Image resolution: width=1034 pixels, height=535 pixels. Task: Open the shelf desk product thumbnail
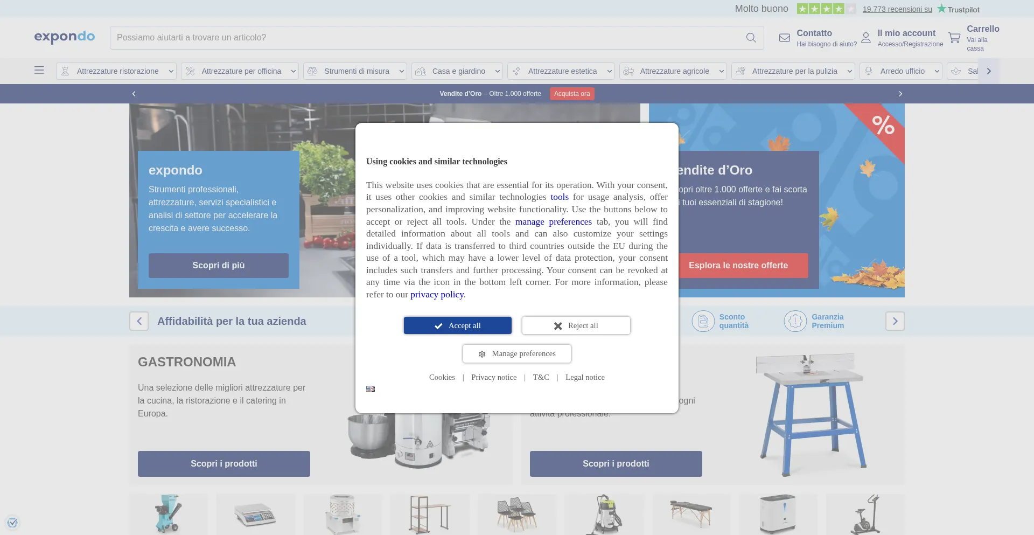[x=430, y=514]
